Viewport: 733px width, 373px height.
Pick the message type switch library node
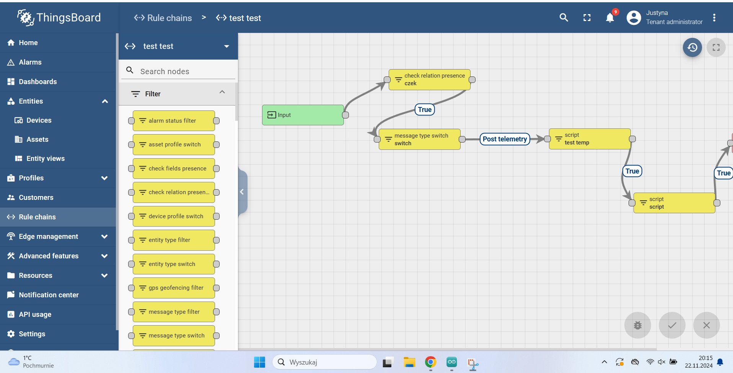tap(174, 336)
